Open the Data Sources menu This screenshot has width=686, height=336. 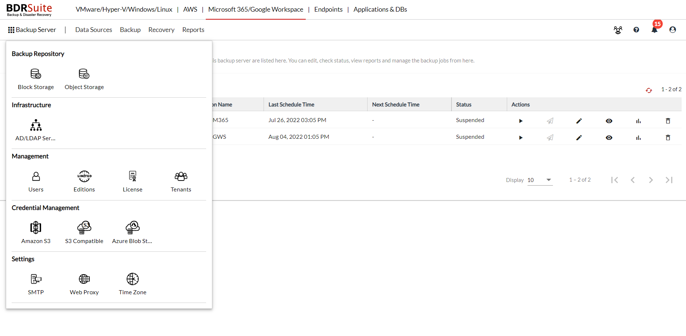tap(93, 30)
